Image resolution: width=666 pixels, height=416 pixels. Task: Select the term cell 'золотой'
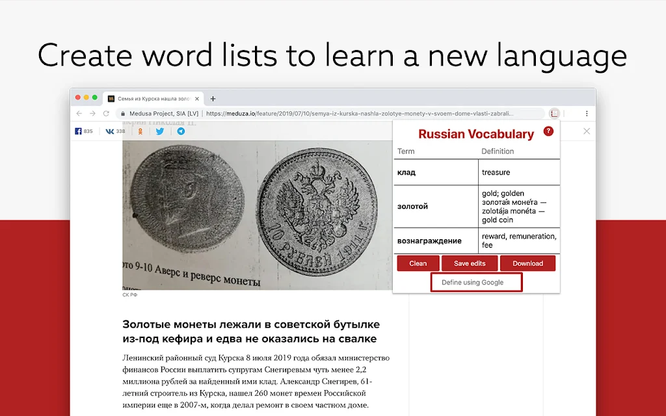coord(436,206)
